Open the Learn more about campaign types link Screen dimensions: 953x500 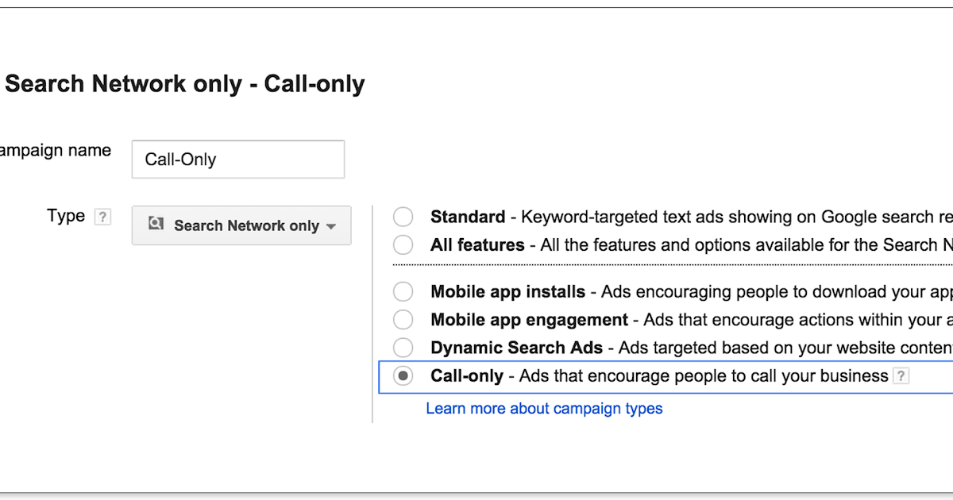544,409
